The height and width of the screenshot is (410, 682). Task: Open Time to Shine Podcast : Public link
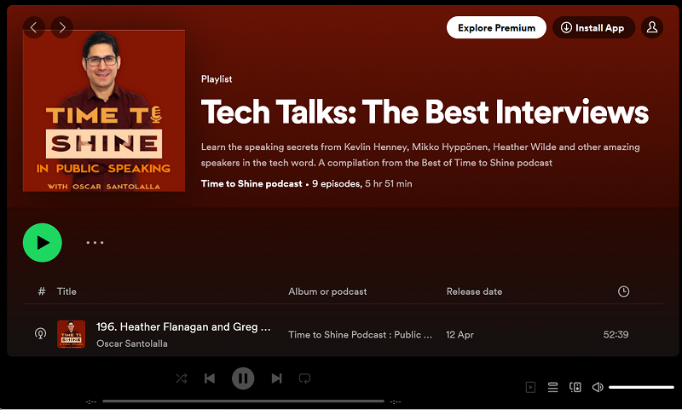[360, 334]
